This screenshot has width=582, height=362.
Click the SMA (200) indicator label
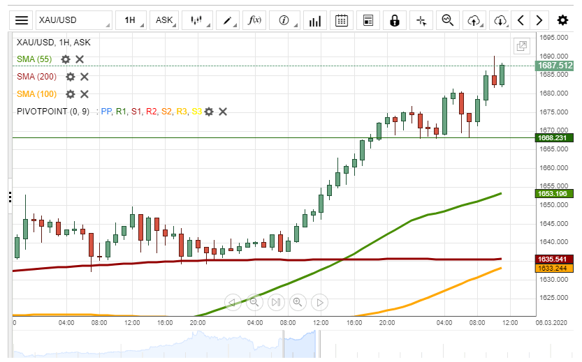tap(36, 77)
